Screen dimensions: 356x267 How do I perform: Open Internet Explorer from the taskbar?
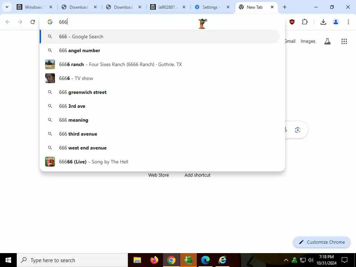coord(222,260)
